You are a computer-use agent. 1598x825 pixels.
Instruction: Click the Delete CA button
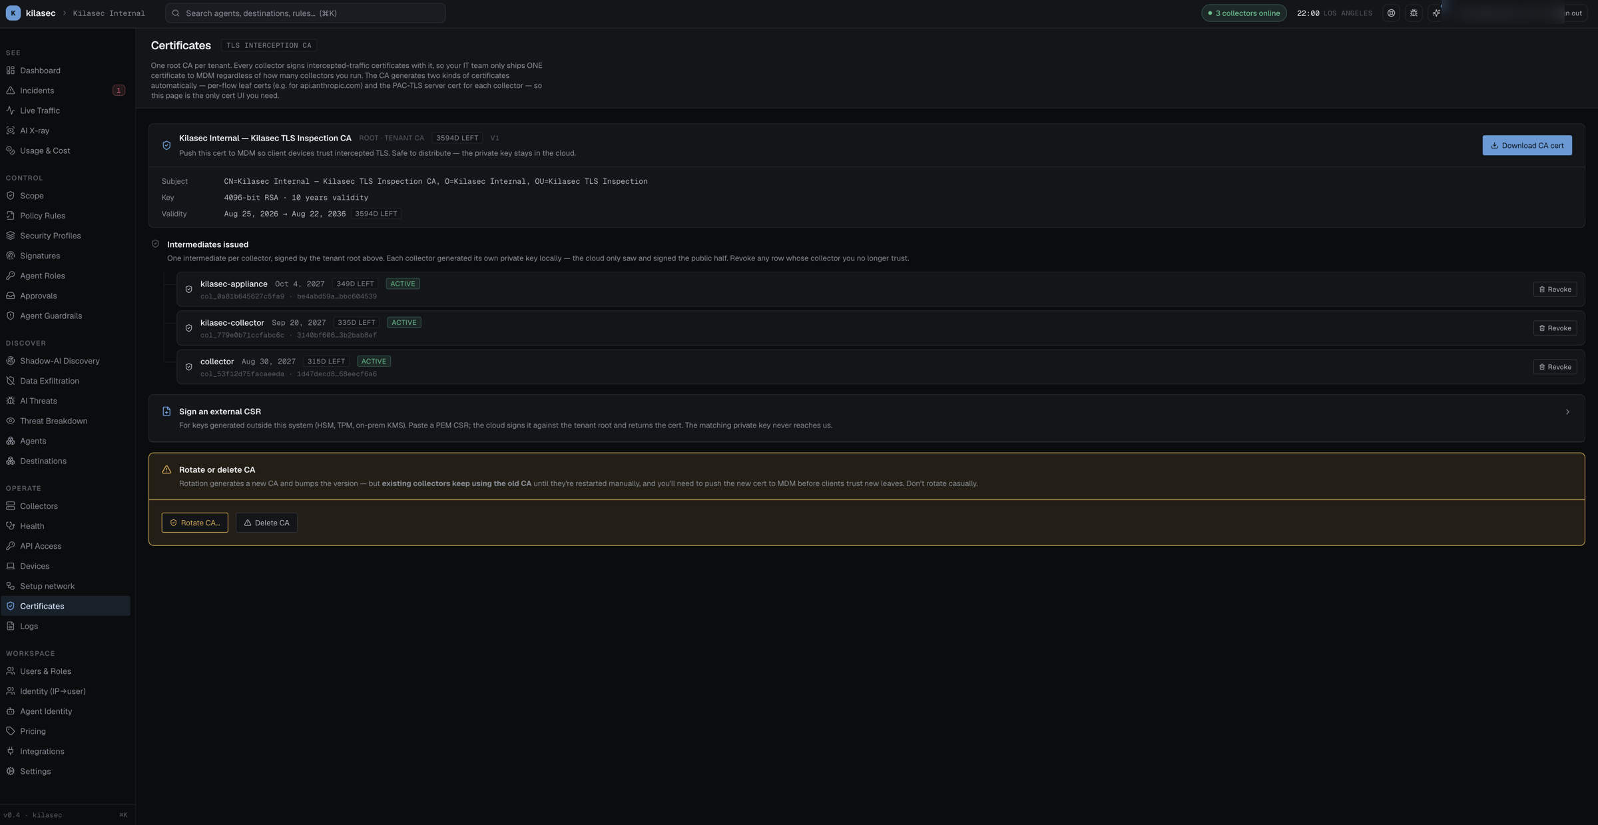pos(266,523)
